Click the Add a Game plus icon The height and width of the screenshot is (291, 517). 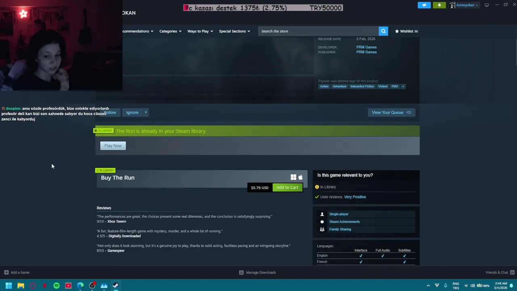point(6,272)
